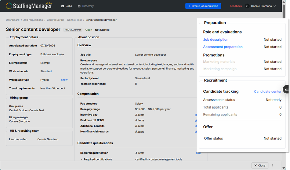Click Paid time off 4 items value
This screenshot has height=170, width=290.
140,120
